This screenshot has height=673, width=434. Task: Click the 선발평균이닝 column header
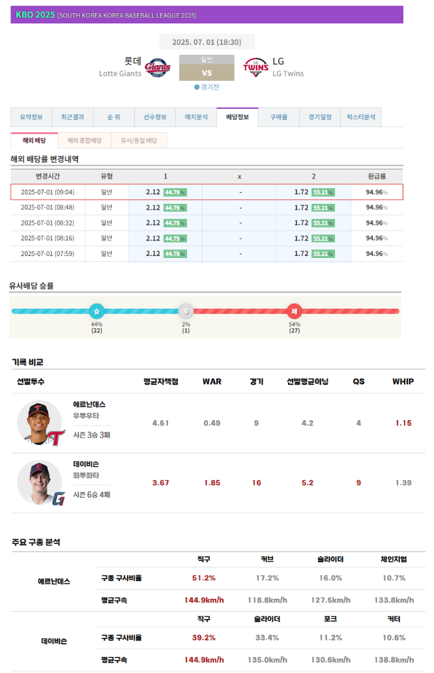coord(308,382)
